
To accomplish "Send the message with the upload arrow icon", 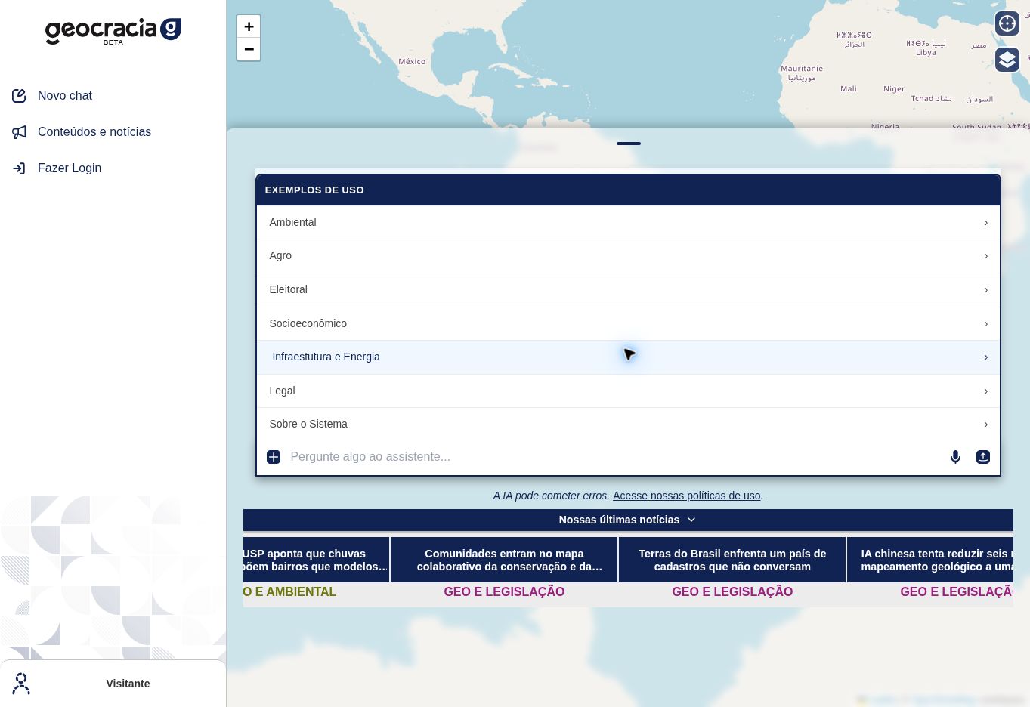I will tap(983, 457).
